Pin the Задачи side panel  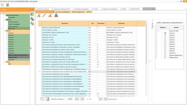[x=31, y=10]
